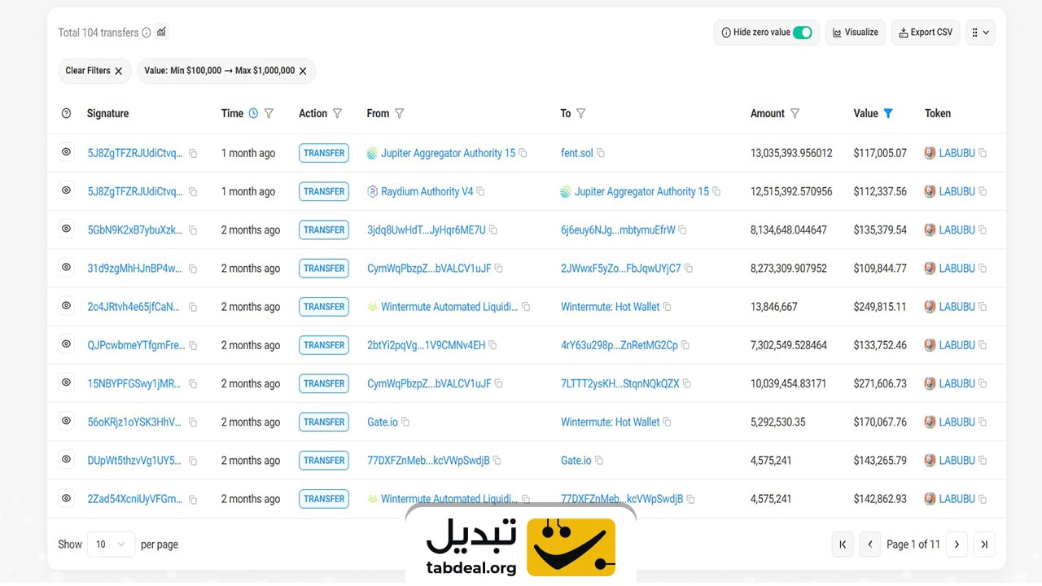The width and height of the screenshot is (1042, 586).
Task: Copy the Gate.io address in the From column
Action: (405, 422)
